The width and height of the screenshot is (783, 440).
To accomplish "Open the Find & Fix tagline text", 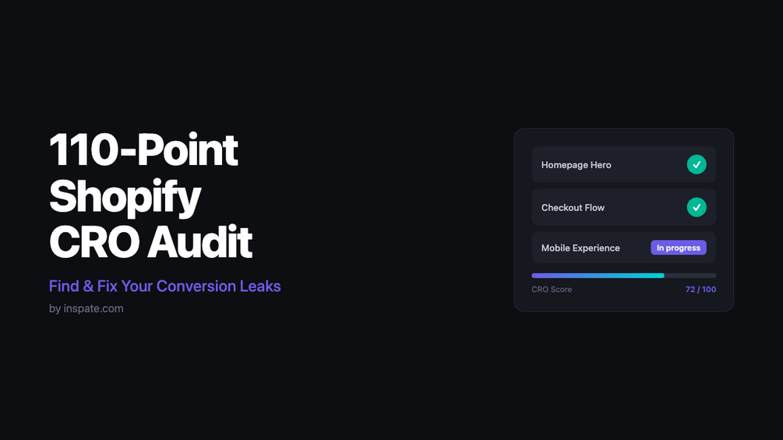I will pyautogui.click(x=165, y=286).
